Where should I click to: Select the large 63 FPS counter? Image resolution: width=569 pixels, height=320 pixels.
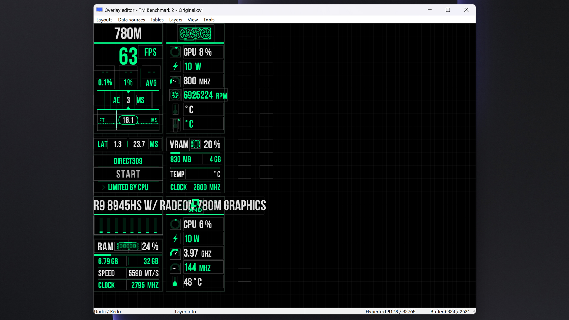(128, 56)
